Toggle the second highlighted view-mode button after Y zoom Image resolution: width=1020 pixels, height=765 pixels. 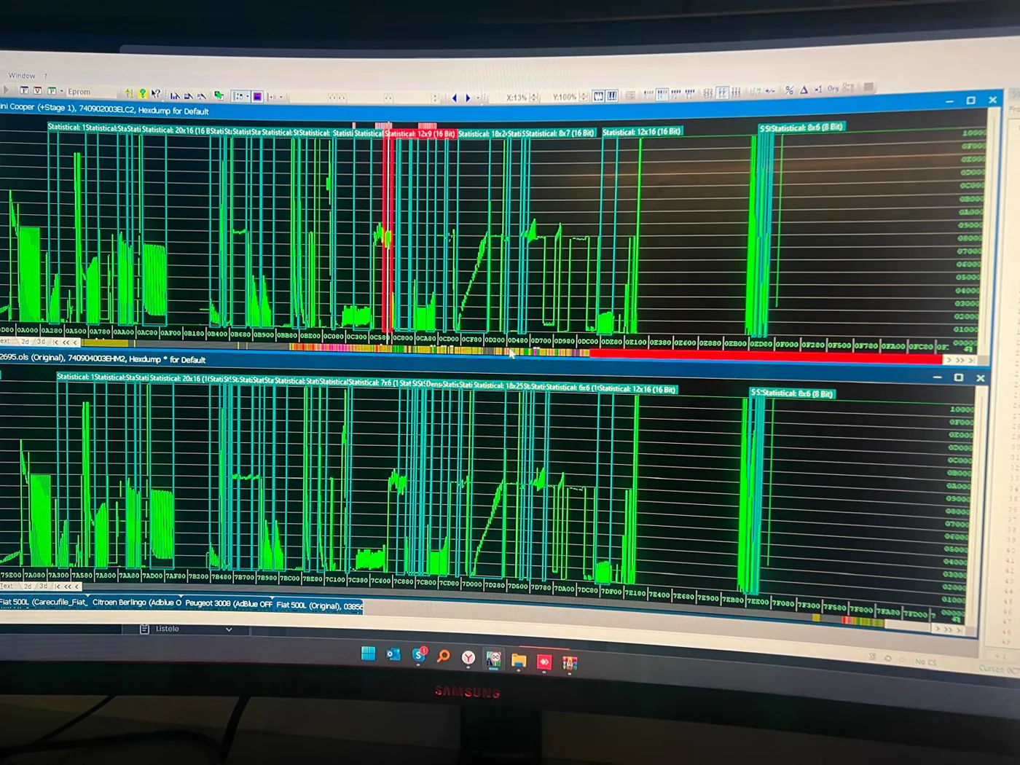tap(612, 95)
